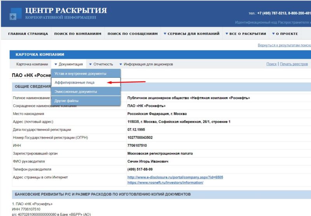The width and height of the screenshot is (311, 216).
Task: Open the e-disclosure.ru company page link
Action: coord(175,177)
